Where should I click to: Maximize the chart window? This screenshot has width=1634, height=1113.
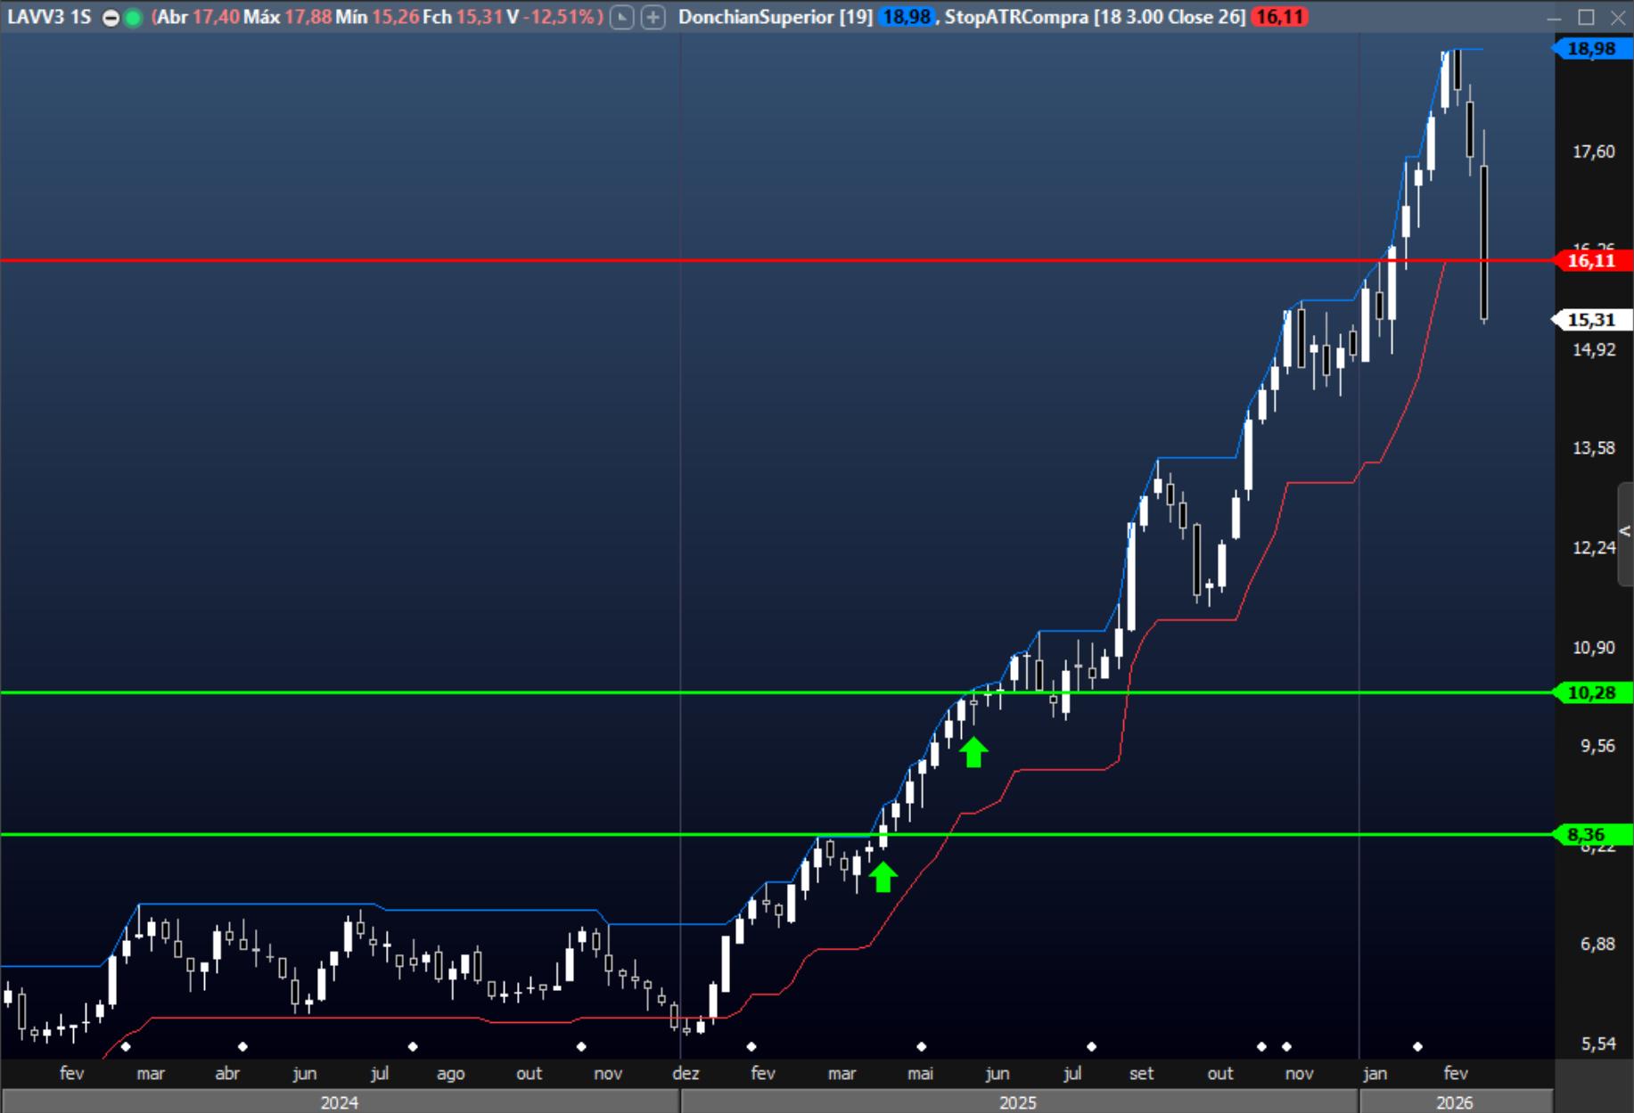click(1586, 17)
